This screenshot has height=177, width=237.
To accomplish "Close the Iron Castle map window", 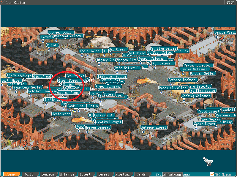I will pos(233,2).
